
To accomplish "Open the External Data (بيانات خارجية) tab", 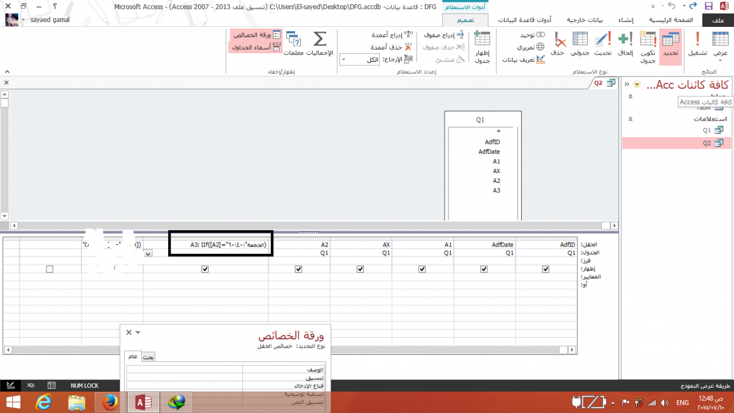I will click(x=586, y=20).
